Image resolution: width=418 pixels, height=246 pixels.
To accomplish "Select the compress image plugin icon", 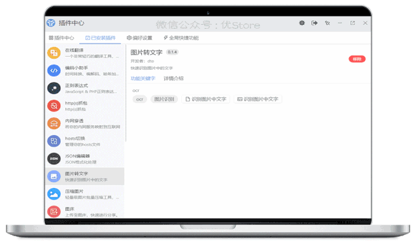I will click(x=54, y=194).
